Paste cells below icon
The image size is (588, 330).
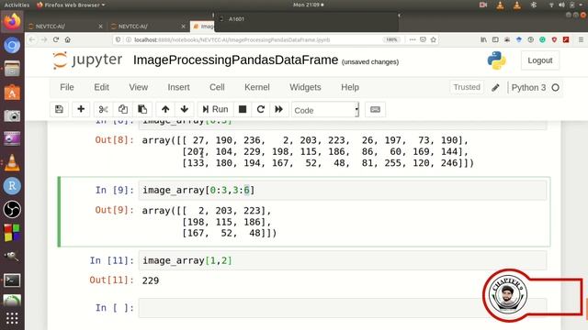[x=142, y=109]
